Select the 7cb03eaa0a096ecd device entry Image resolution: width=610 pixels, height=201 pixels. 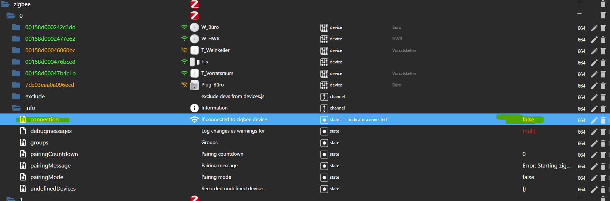(50, 85)
